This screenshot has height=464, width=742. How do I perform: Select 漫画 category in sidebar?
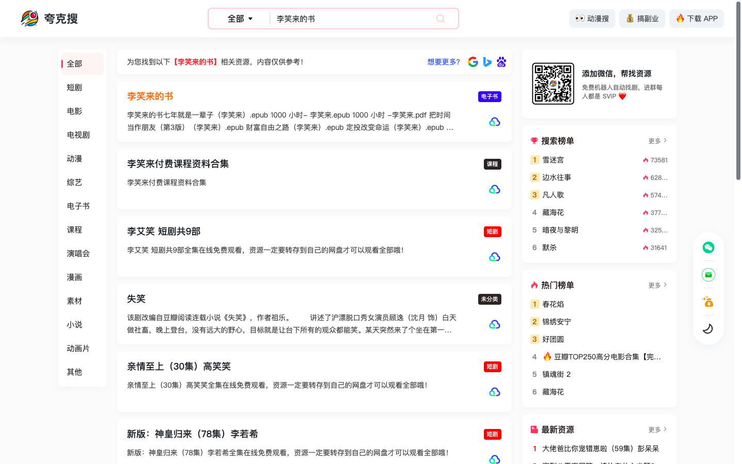(x=82, y=277)
